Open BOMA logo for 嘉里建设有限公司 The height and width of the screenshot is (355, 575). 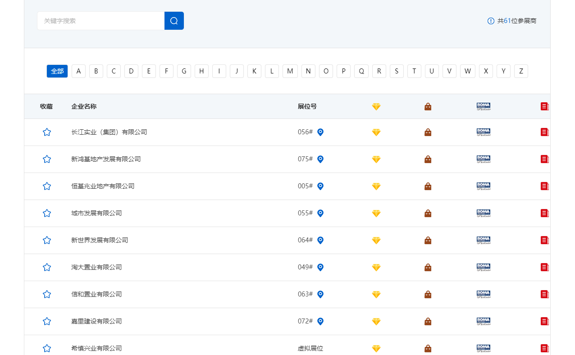pos(484,321)
